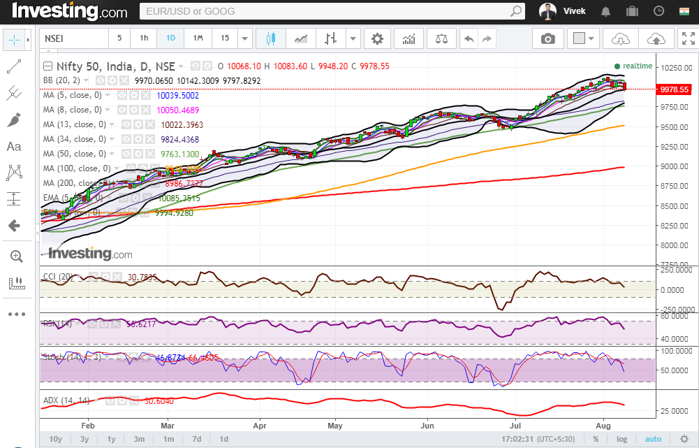
Task: Load chart layout from cloud
Action: tap(620, 39)
